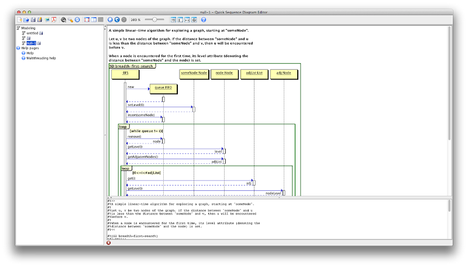Export diagram using the PDF icon
Screen dimensions: 468x267
point(53,19)
